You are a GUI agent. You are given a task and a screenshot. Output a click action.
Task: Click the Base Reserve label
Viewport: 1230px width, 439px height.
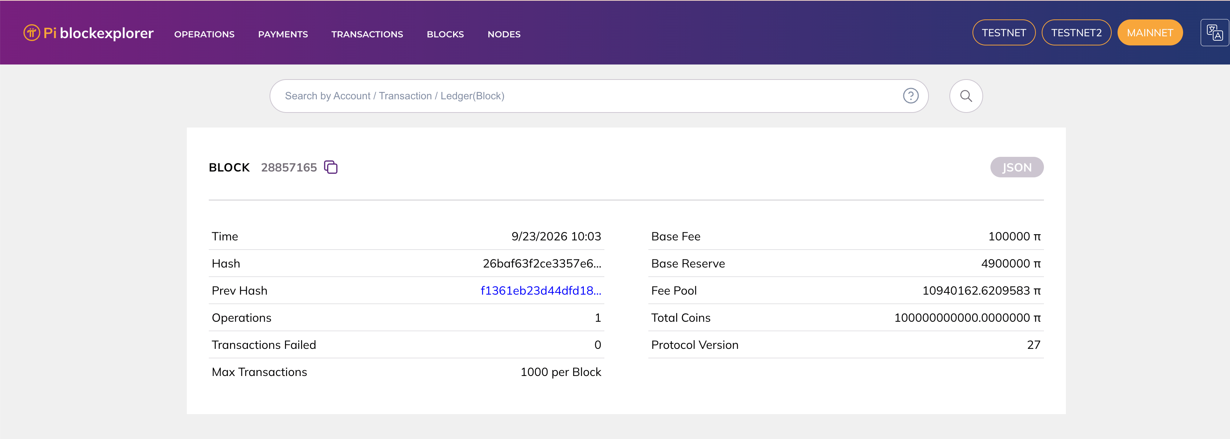(x=688, y=264)
